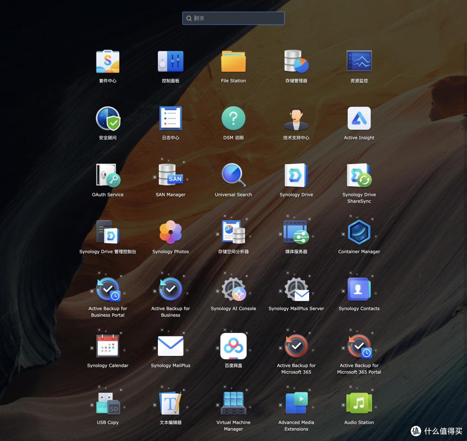467x441 pixels.
Task: Launch Synology AI Console
Action: pyautogui.click(x=233, y=289)
